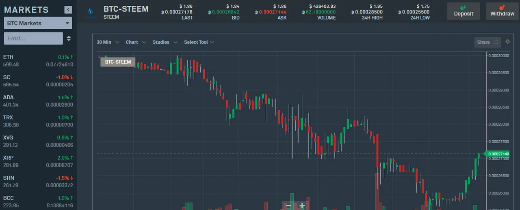Click the current price tag 0.00027140
This screenshot has width=520, height=210.
tap(498, 154)
